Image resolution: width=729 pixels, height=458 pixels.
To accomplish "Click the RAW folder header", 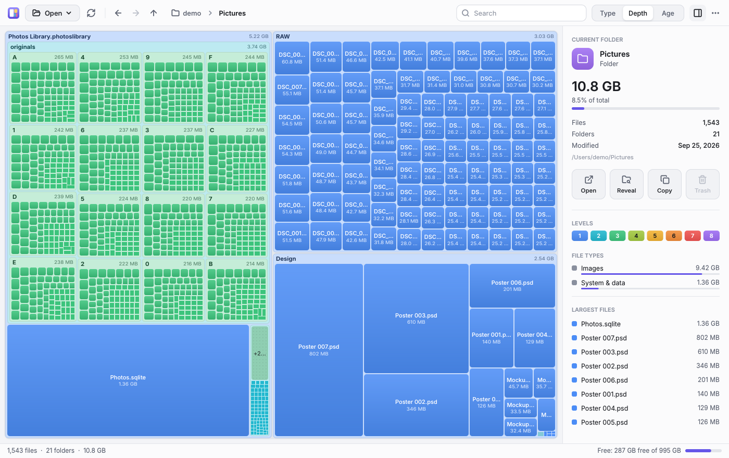I will pyautogui.click(x=415, y=36).
